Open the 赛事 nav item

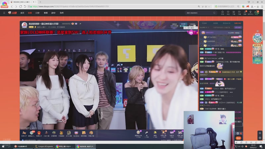tap(46, 13)
